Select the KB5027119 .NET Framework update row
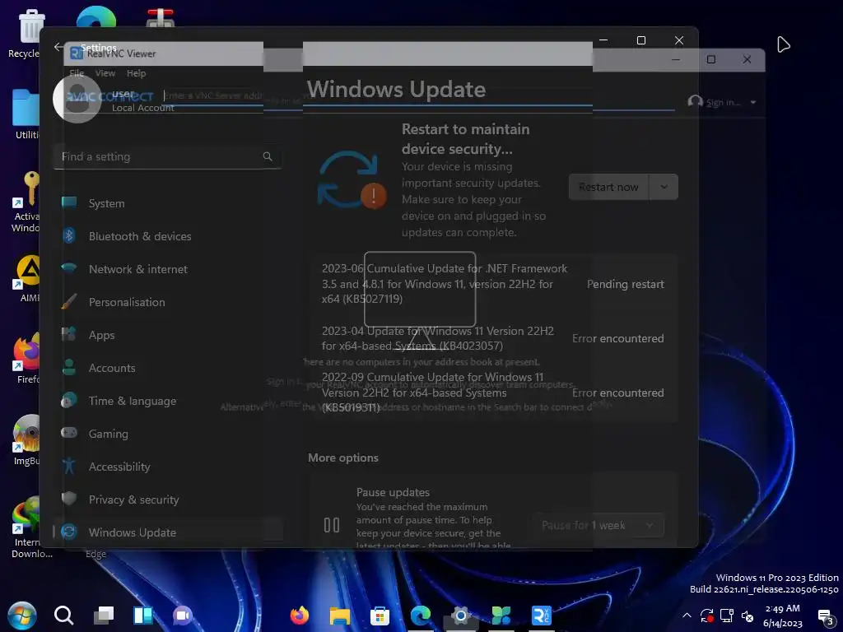843x632 pixels. coord(493,284)
